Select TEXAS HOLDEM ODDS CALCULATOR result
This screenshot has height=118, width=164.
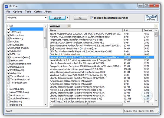(x=102, y=34)
